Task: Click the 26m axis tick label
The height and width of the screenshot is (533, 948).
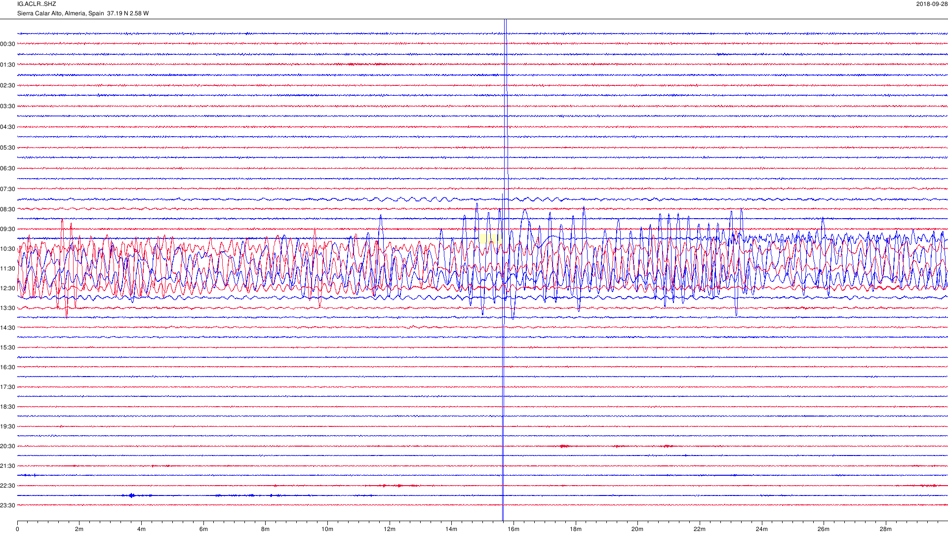Action: coord(824,529)
